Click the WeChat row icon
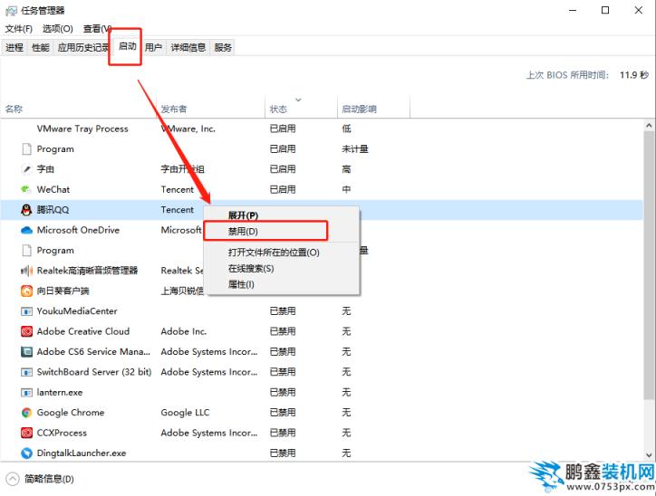This screenshot has height=496, width=656. click(26, 189)
